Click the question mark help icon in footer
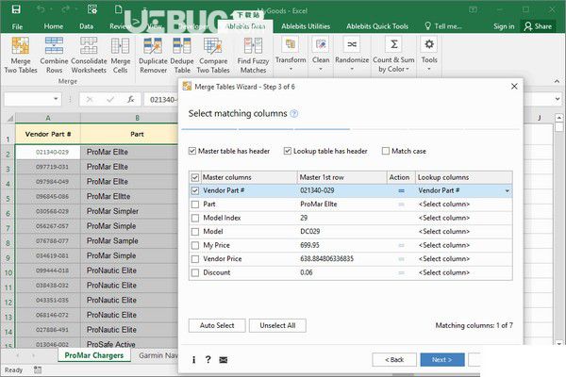This screenshot has width=566, height=377. pyautogui.click(x=208, y=359)
